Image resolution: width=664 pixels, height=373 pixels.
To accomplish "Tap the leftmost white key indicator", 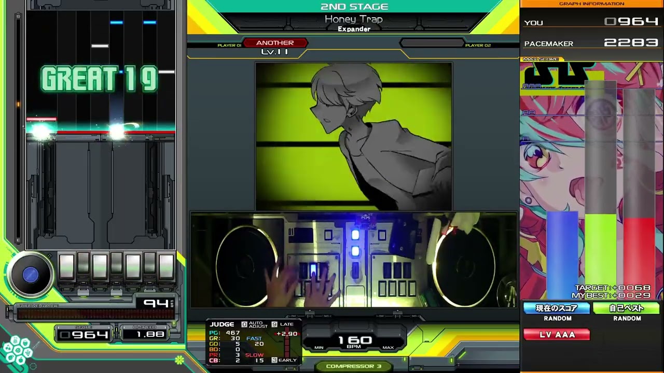I will tap(66, 267).
